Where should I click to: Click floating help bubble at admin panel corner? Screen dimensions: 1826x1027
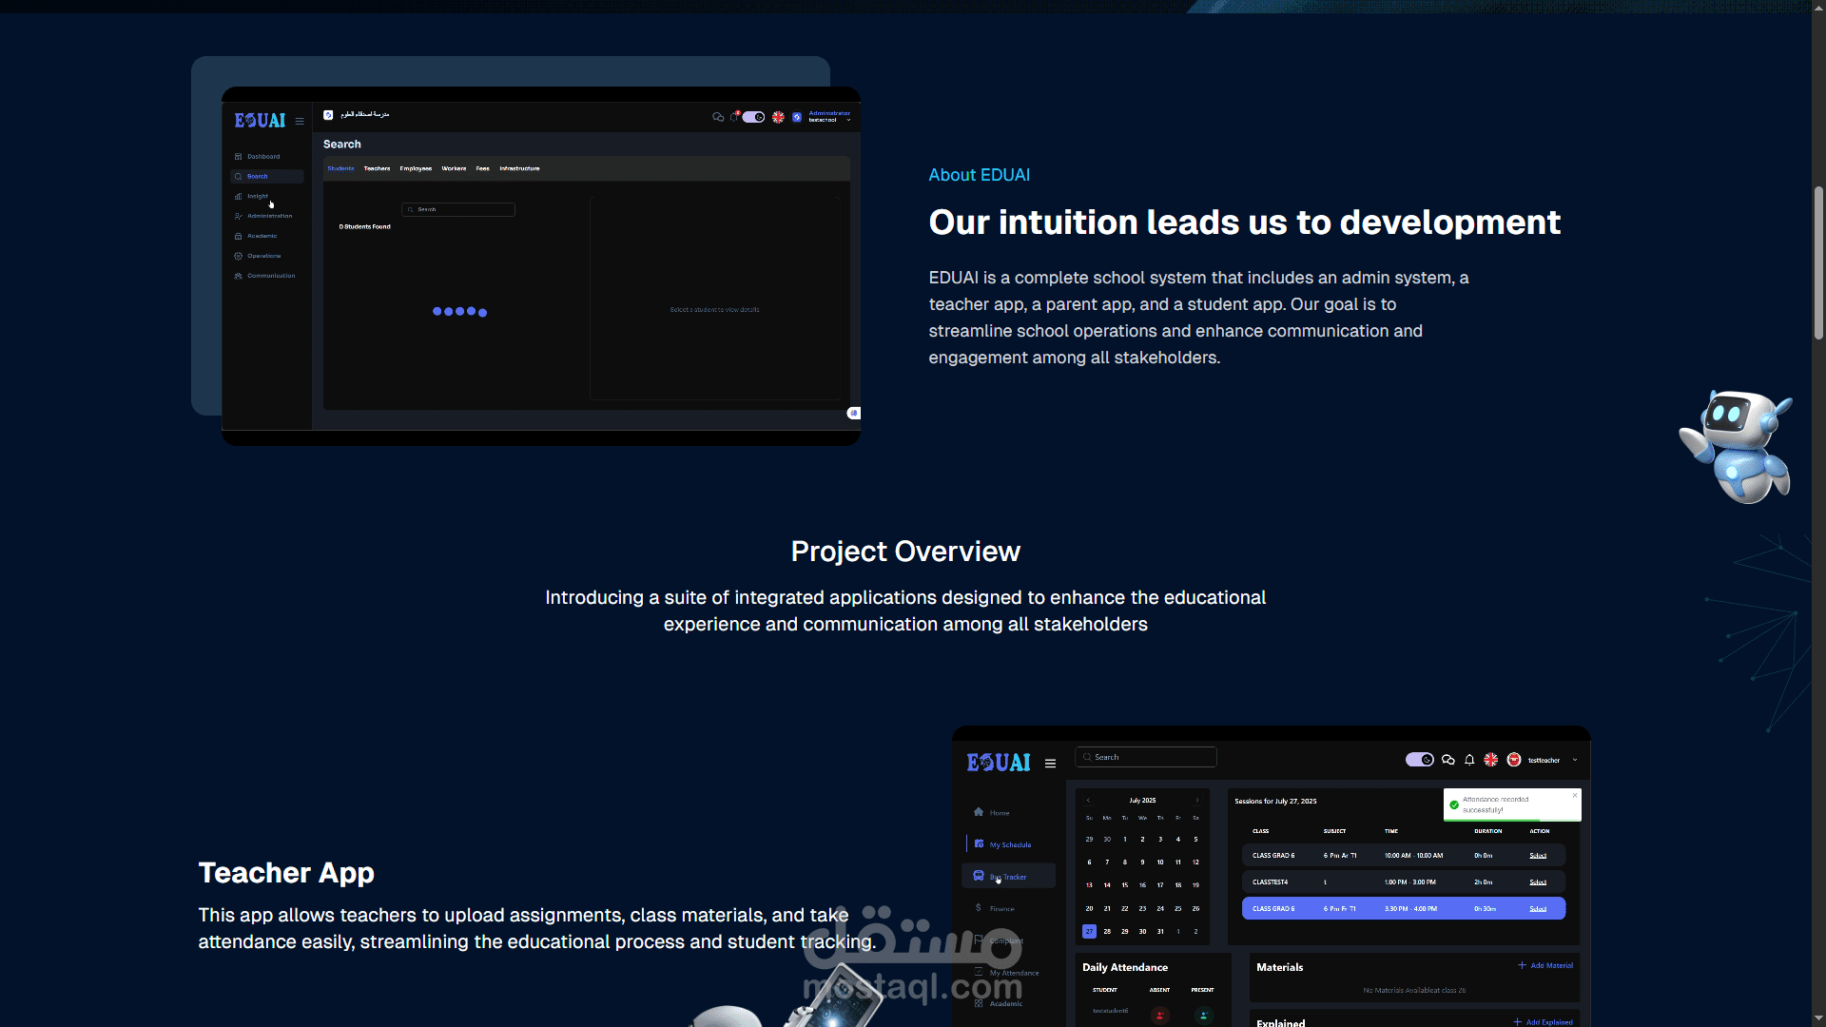click(854, 413)
